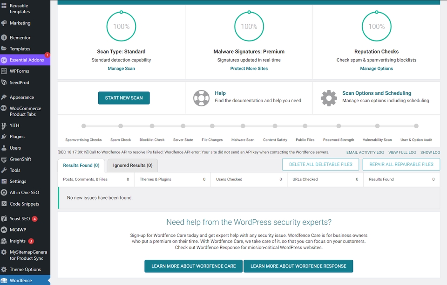Open the Marketing menu item
The height and width of the screenshot is (285, 447).
pos(20,23)
